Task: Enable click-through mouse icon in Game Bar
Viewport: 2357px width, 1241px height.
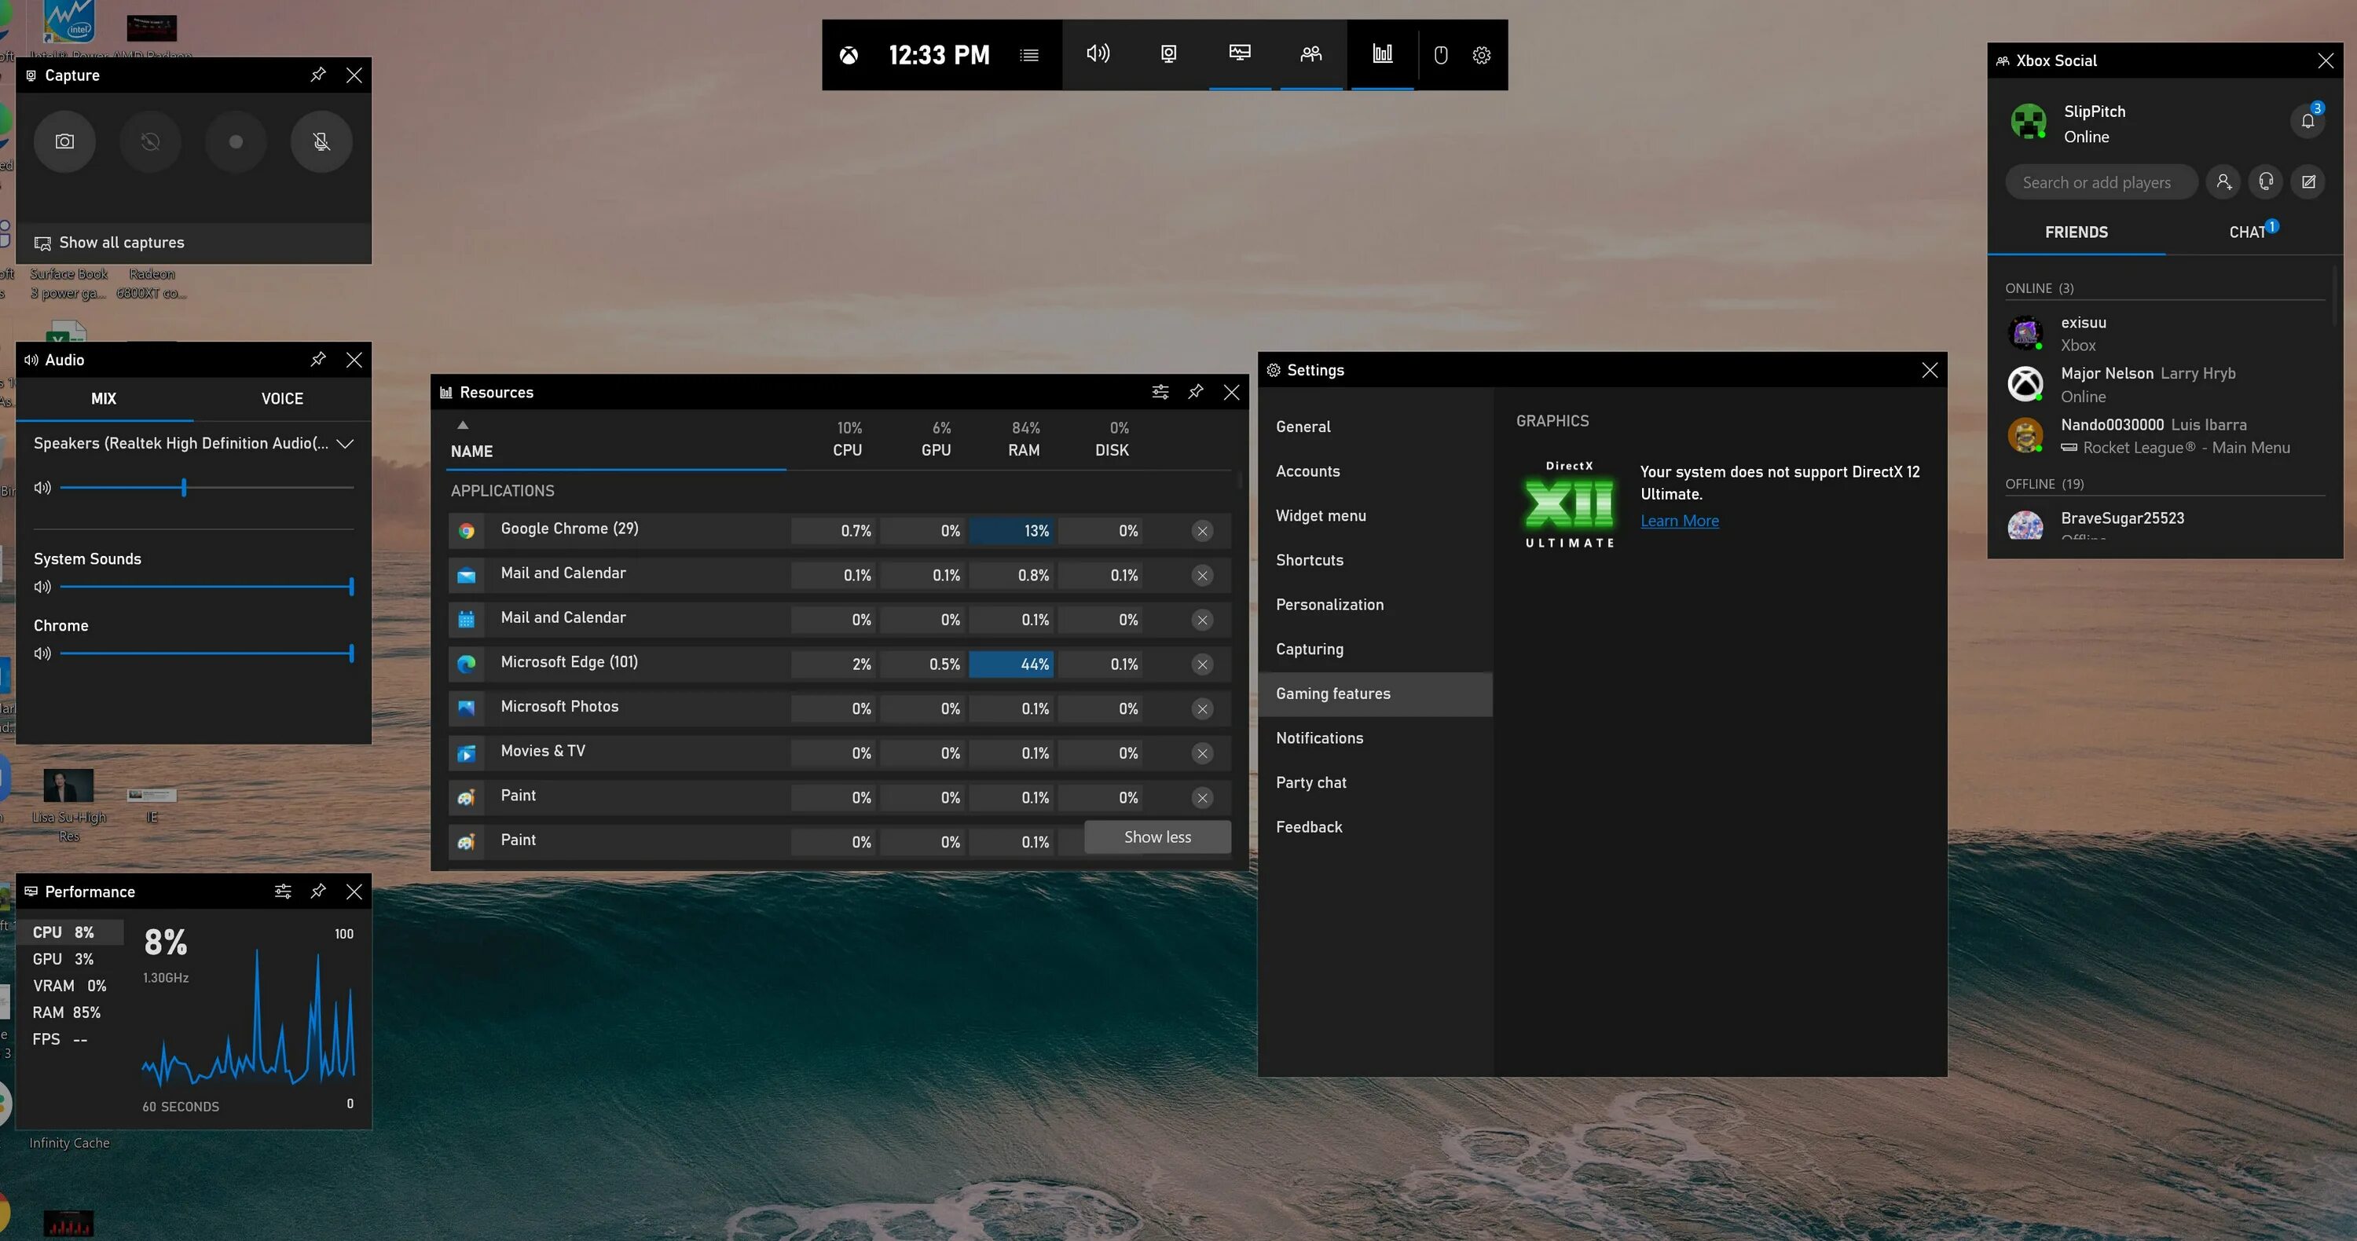Action: [x=1440, y=55]
